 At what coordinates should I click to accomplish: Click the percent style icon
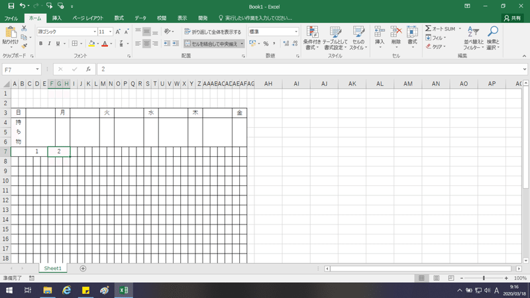point(266,44)
